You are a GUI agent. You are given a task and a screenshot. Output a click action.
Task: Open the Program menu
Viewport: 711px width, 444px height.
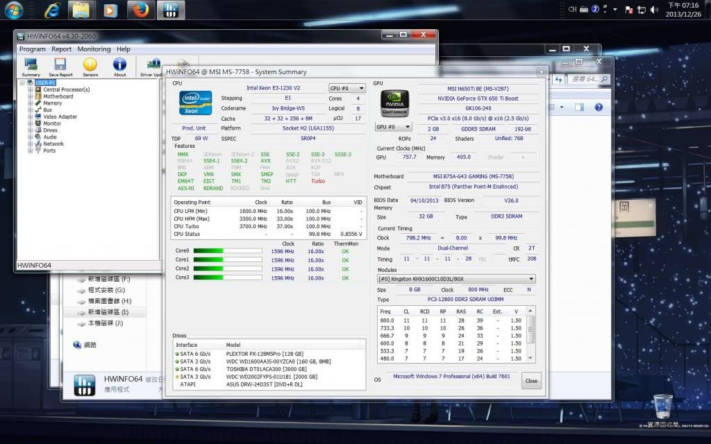(32, 49)
